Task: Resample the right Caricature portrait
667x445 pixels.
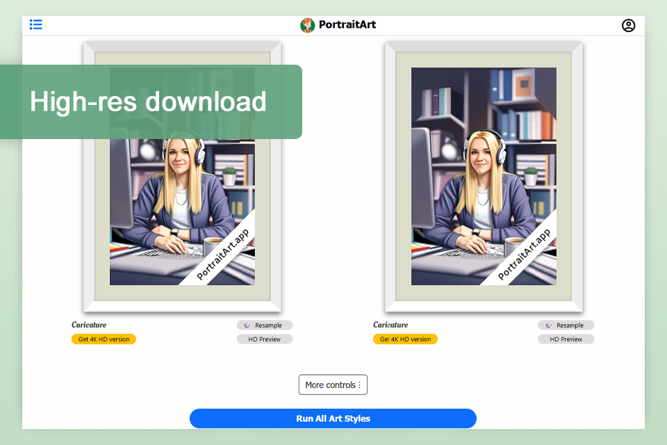Action: coord(566,325)
